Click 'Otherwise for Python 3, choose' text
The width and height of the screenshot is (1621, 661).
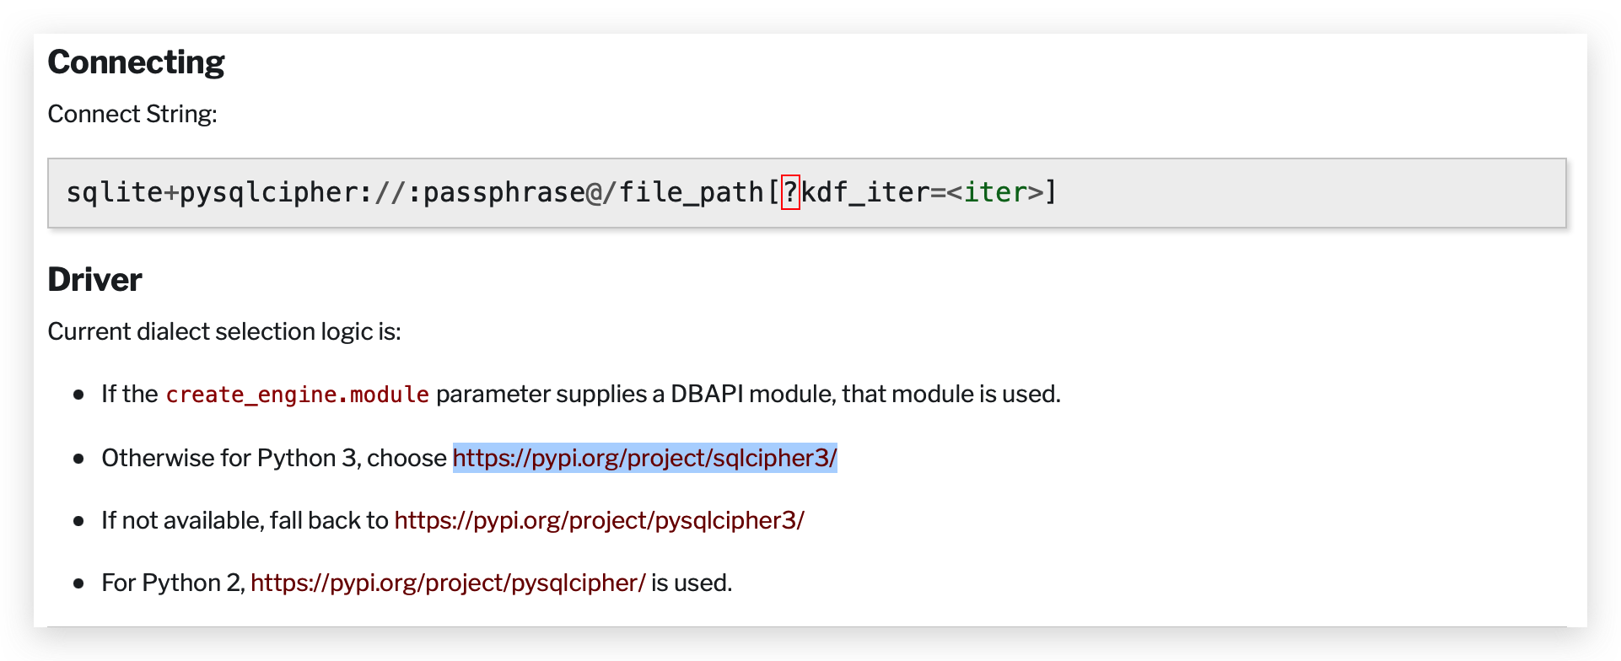[273, 458]
